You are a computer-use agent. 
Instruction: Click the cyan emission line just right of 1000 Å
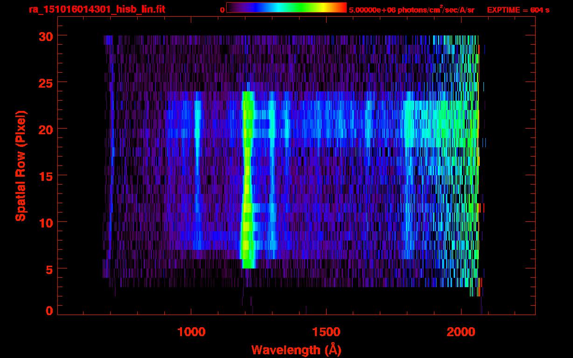pos(197,140)
